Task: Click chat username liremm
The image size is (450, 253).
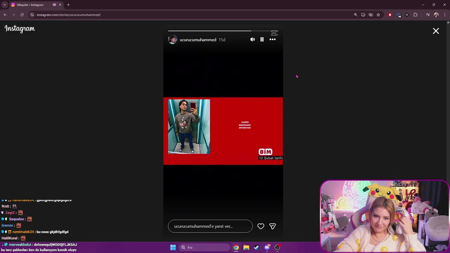Action: tap(7, 226)
